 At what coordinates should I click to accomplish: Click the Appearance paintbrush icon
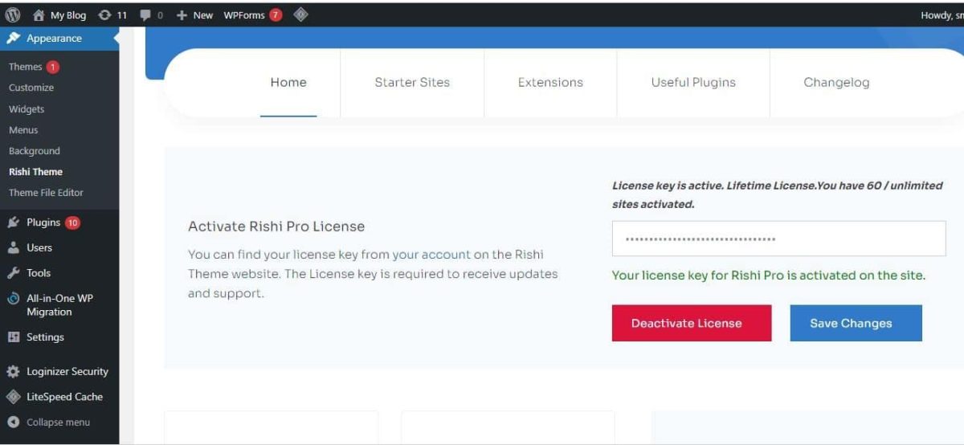(x=14, y=38)
